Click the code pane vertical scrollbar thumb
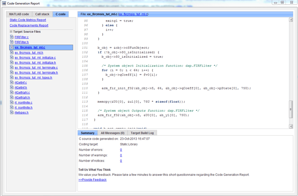Image resolution: width=298 pixels, height=196 pixels. pos(290,110)
